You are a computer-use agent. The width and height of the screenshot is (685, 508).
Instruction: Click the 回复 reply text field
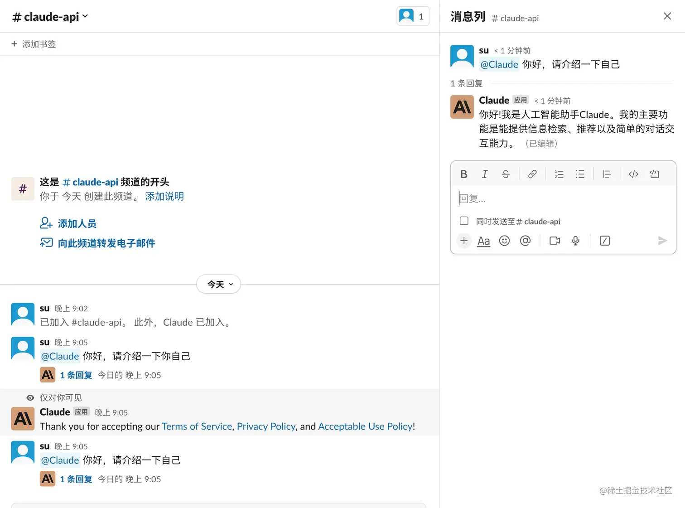pyautogui.click(x=563, y=198)
